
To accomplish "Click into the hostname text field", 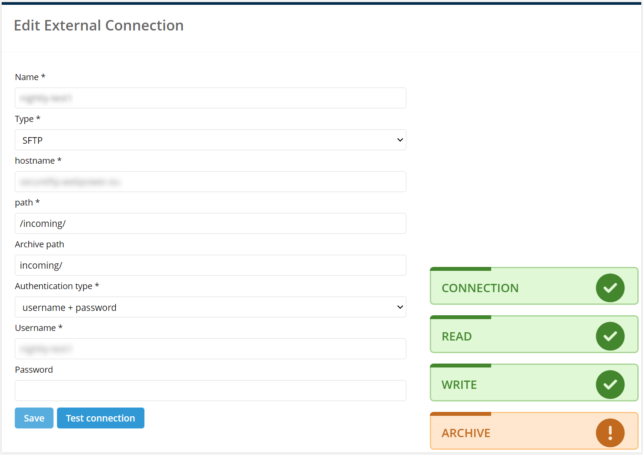I will coord(211,182).
